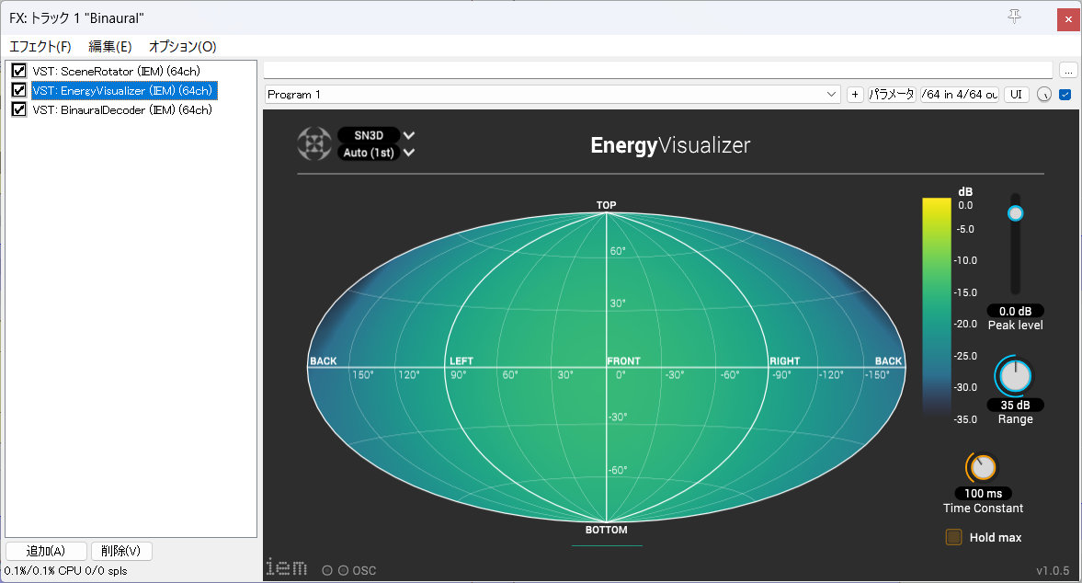This screenshot has height=583, width=1082.
Task: Open the ellipsis options button
Action: coord(1068,71)
